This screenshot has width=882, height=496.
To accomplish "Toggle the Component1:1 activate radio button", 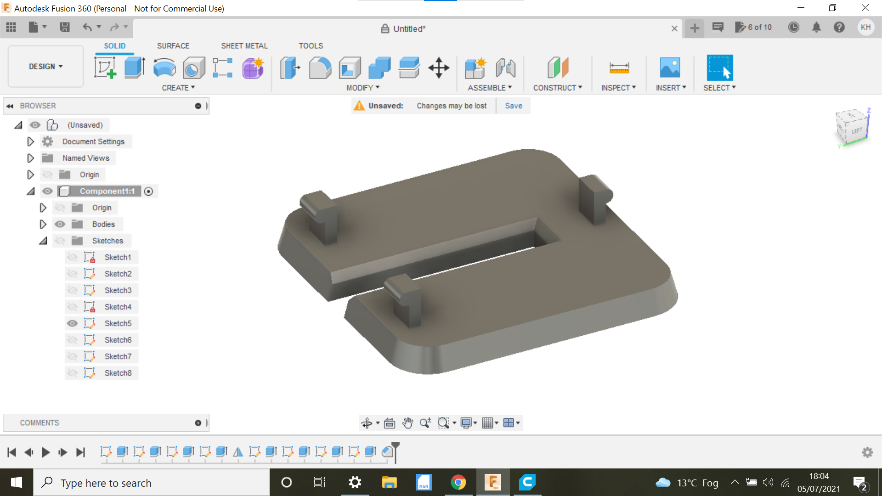I will pyautogui.click(x=148, y=192).
